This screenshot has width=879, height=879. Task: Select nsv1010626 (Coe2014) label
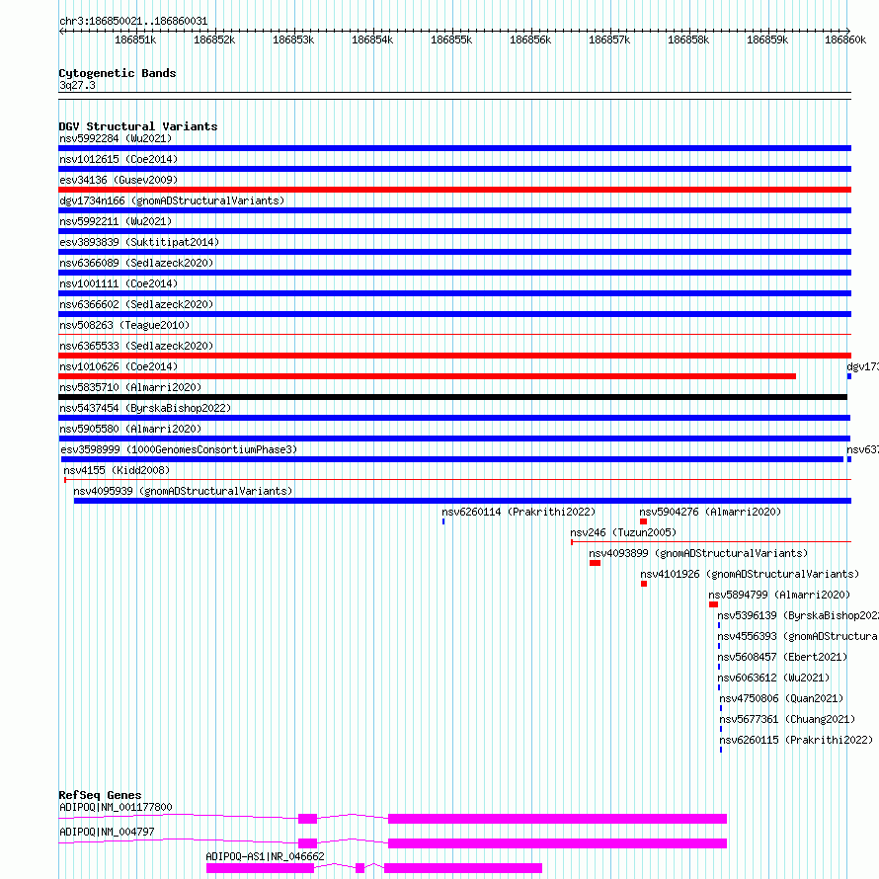(x=119, y=366)
